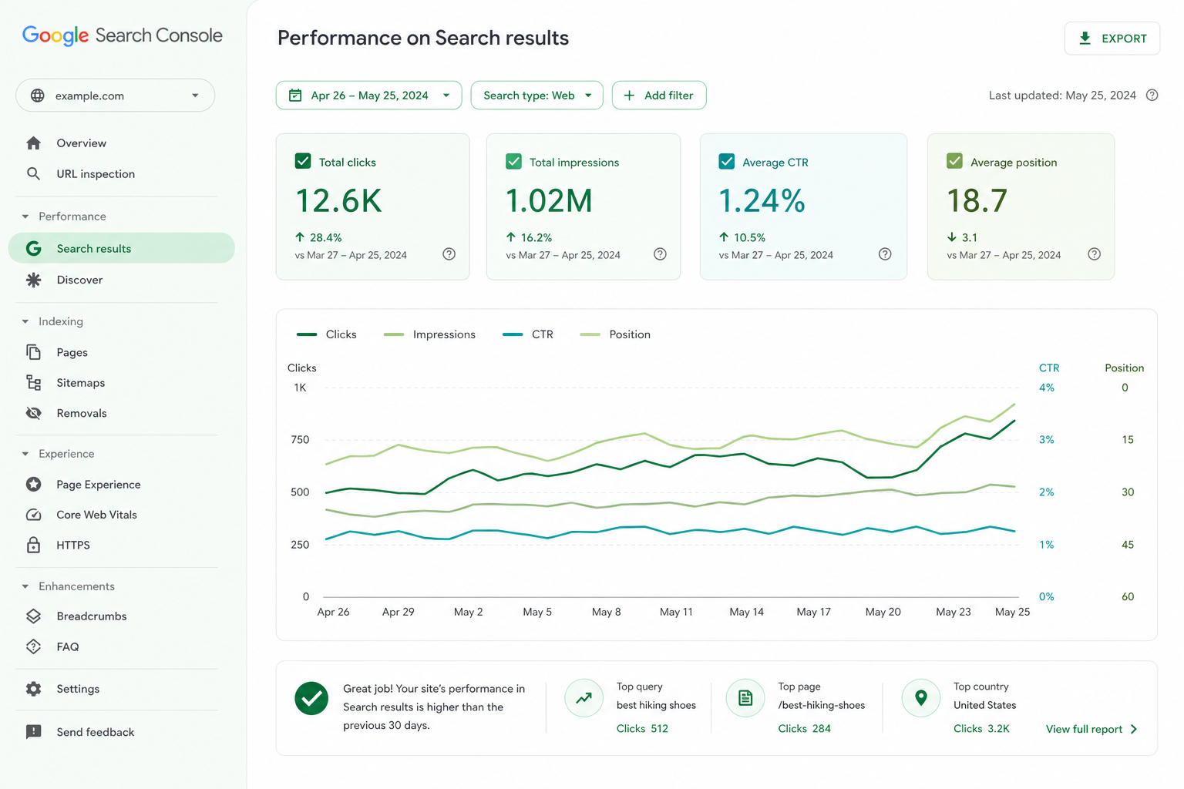Click the calendar icon in date filter
This screenshot has width=1184, height=789.
[x=295, y=96]
